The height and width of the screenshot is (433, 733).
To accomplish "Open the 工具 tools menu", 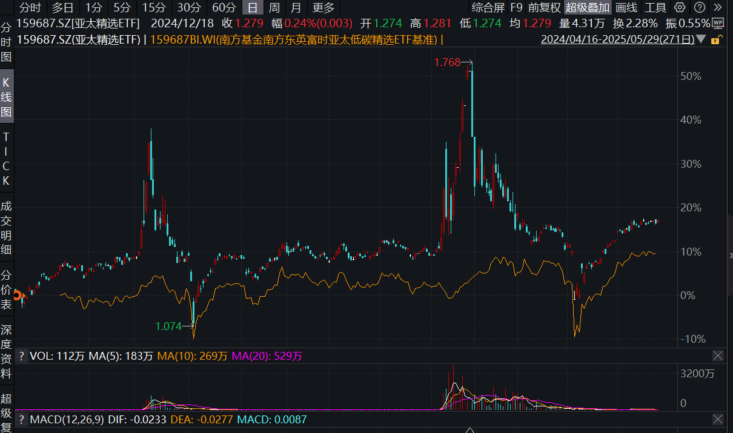I will [655, 7].
